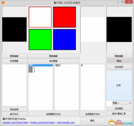Click the orange app icon in title bar

3,3
